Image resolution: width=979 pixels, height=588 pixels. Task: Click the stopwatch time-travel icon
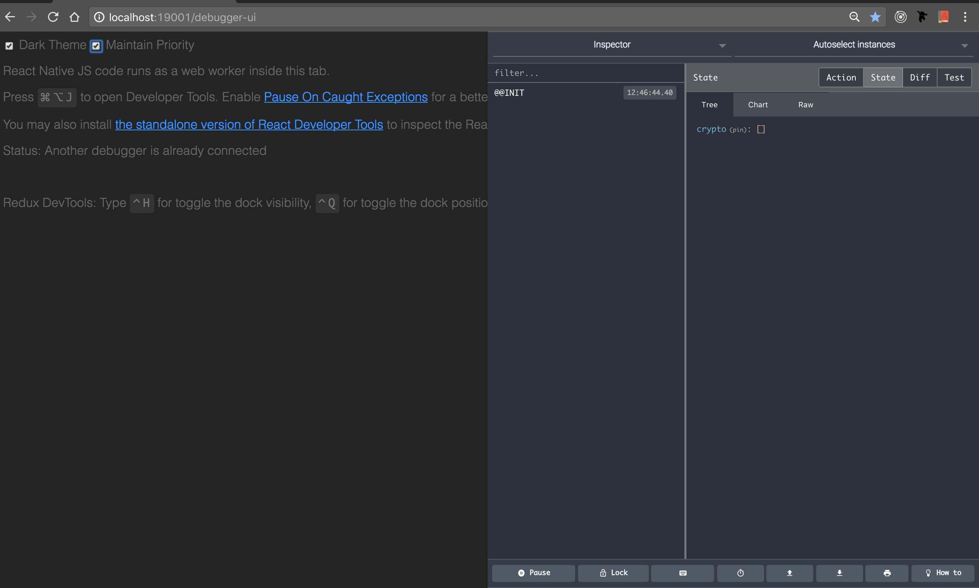point(740,573)
